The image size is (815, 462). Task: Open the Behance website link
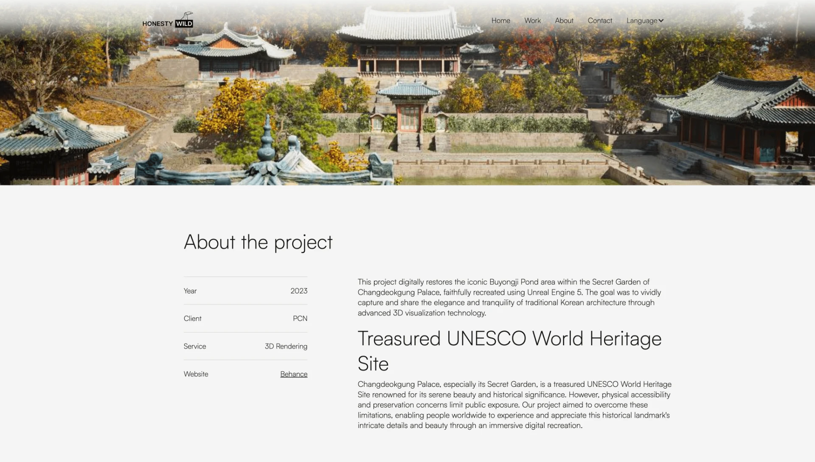(294, 374)
